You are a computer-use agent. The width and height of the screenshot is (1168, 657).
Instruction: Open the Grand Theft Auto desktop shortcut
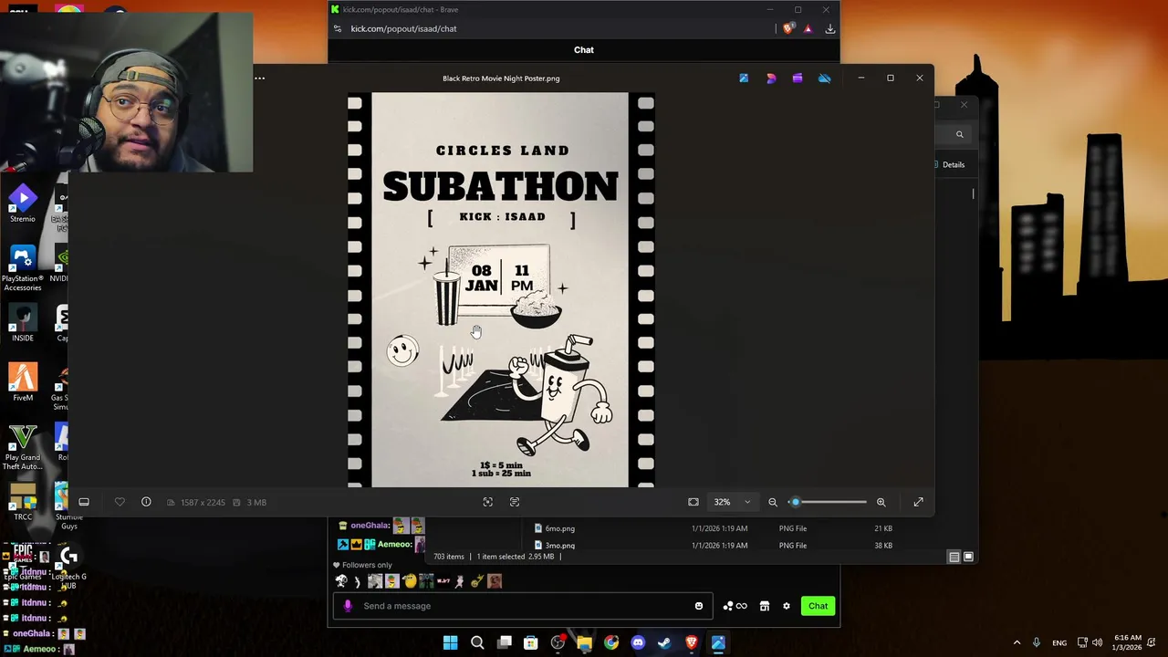(23, 447)
